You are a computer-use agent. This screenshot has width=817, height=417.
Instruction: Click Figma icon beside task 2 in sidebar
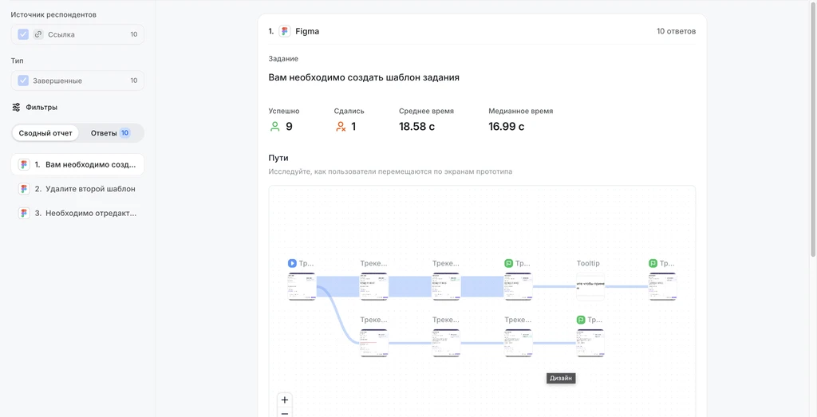(24, 189)
